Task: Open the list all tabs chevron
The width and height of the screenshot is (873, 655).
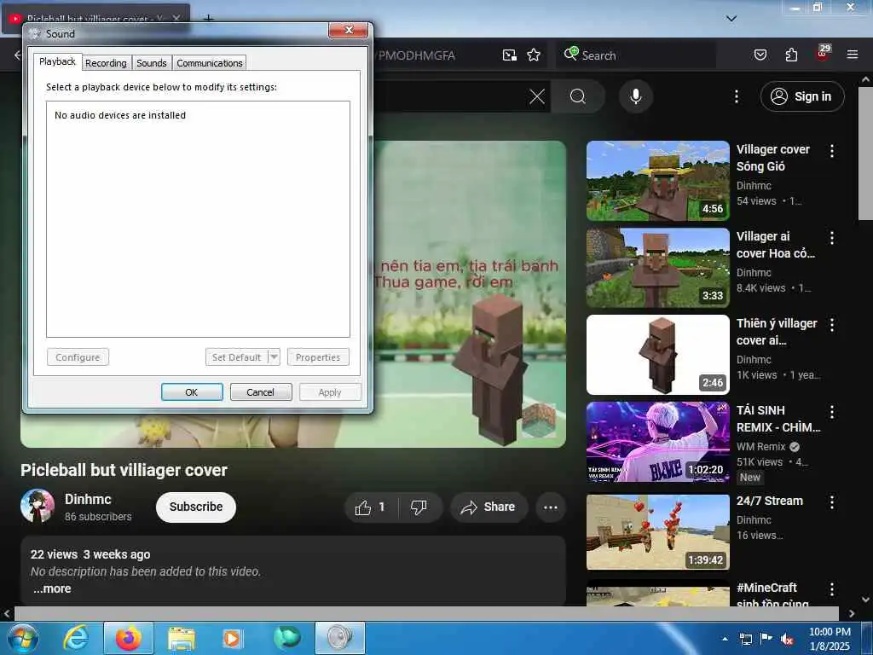Action: click(x=731, y=19)
